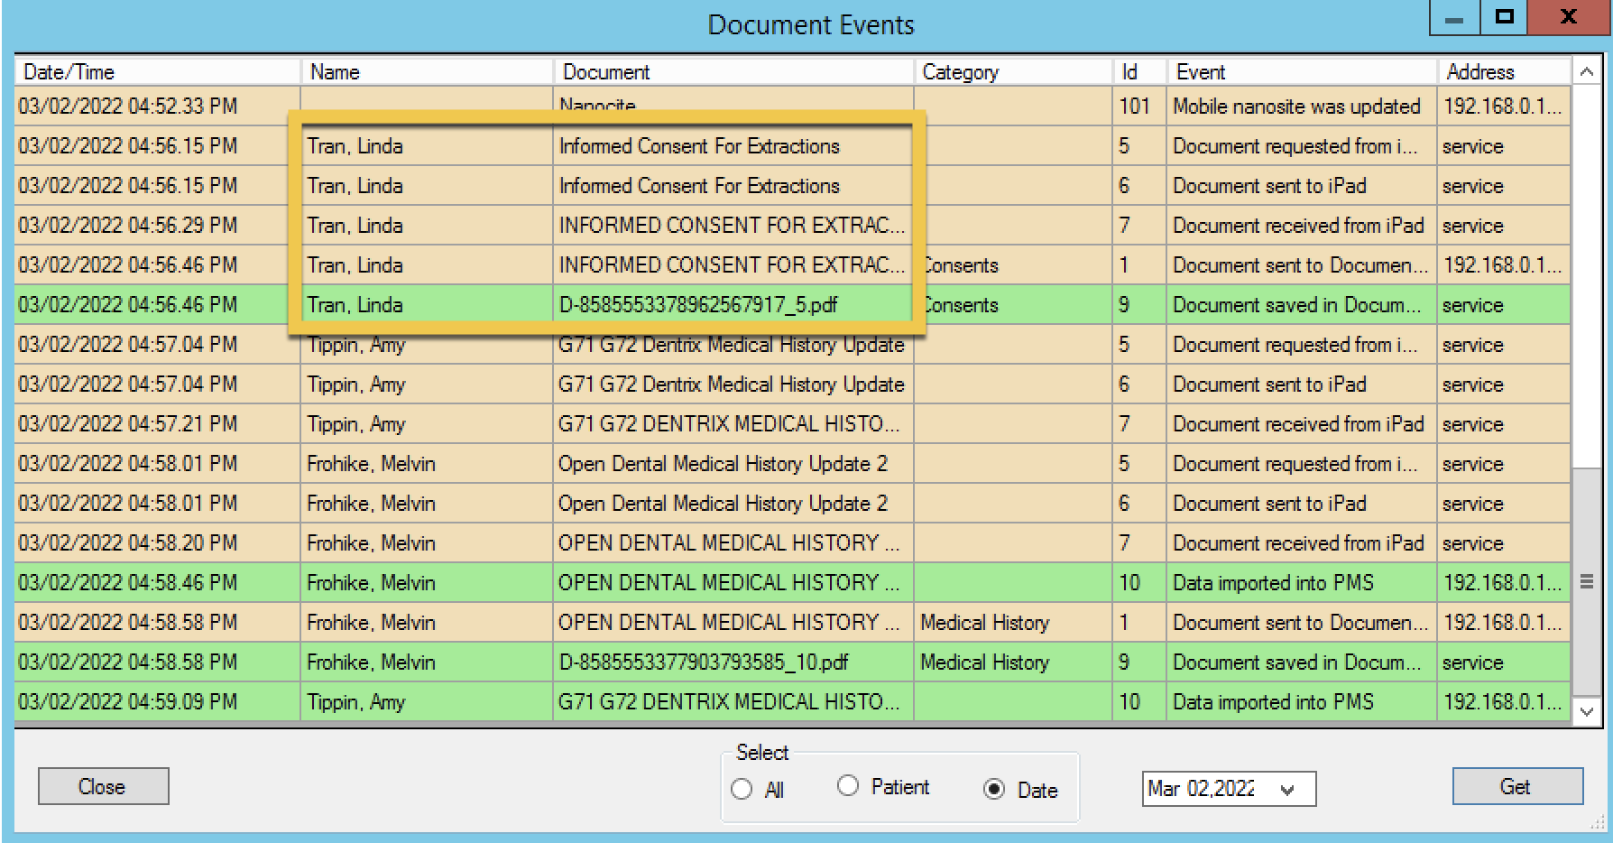This screenshot has height=843, width=1613.
Task: Click 'Document received from iPad' at 04:57.21
Action: tap(1298, 424)
